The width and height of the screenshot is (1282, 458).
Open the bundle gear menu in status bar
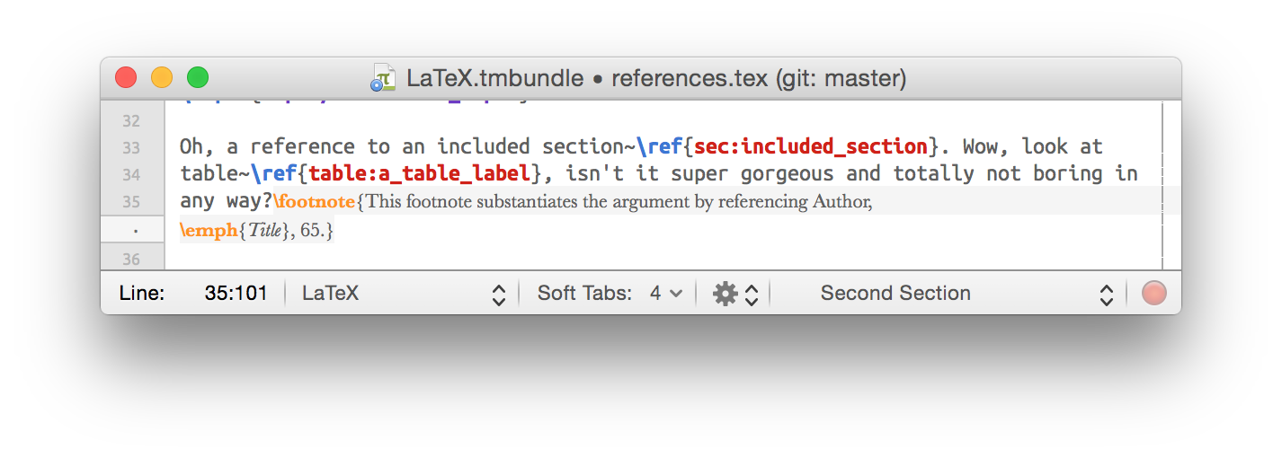[x=735, y=294]
